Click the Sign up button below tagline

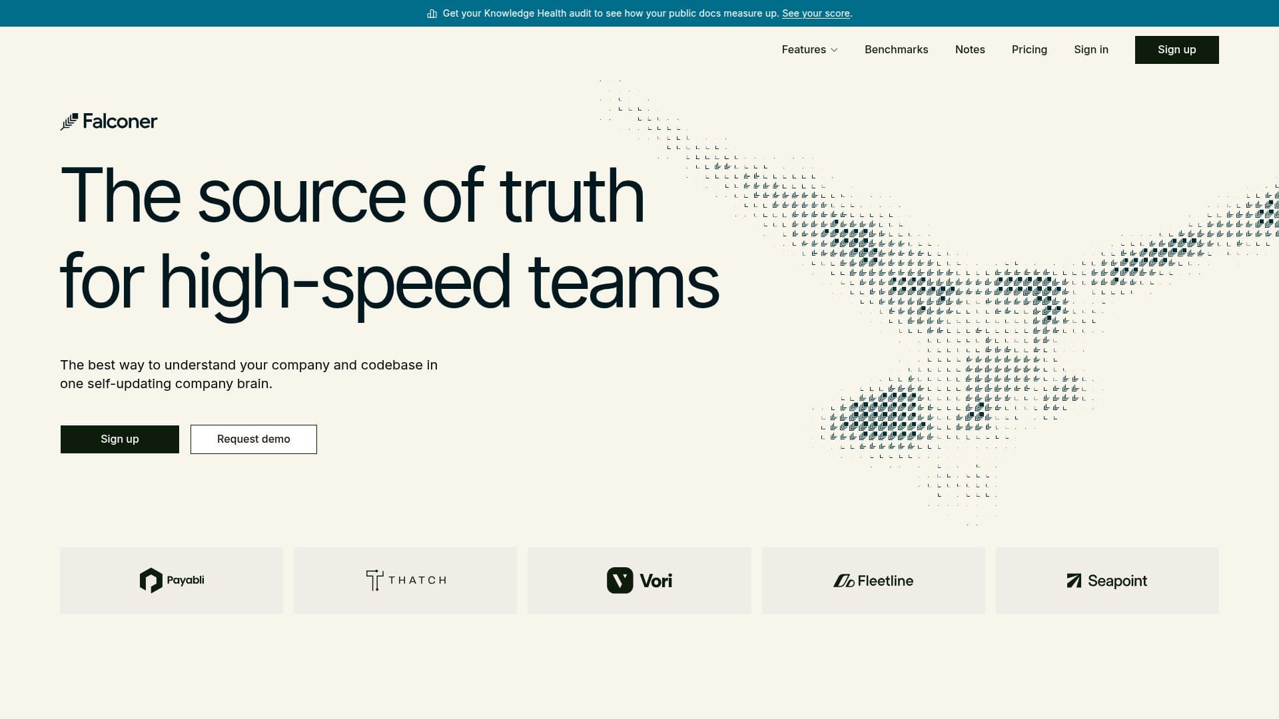coord(120,439)
